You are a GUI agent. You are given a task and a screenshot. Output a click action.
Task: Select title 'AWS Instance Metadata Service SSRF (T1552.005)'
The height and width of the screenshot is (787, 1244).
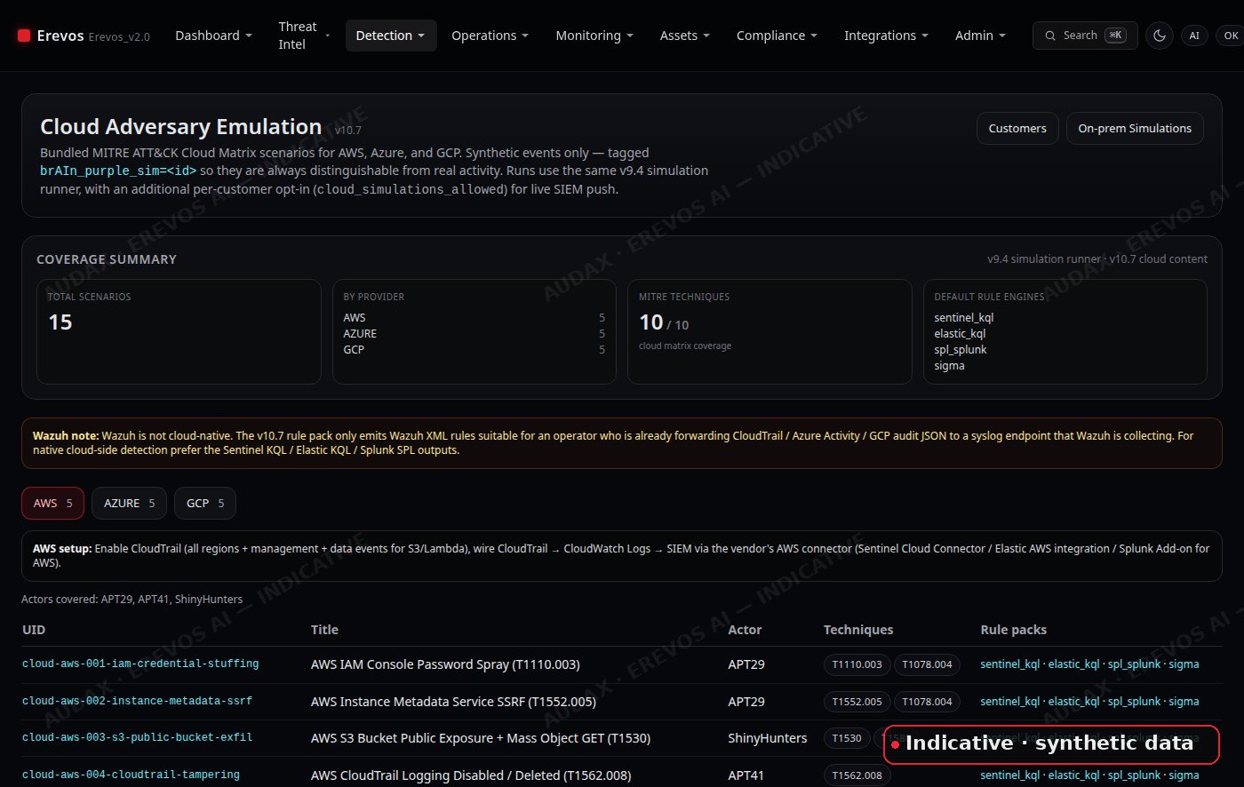point(453,702)
